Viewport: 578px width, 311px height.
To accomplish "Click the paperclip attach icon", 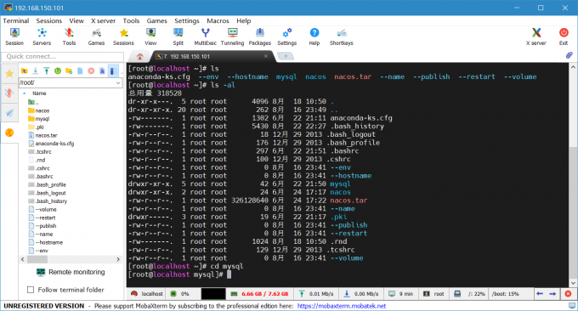I will point(569,55).
